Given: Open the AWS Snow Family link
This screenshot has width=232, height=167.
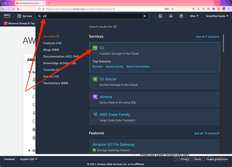Looking at the screenshot, I should coord(115,115).
